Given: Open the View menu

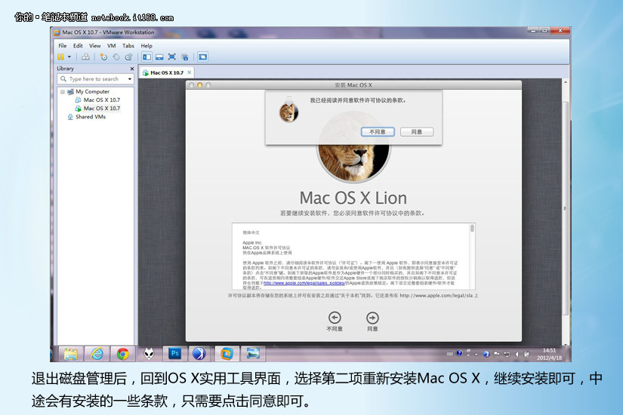Looking at the screenshot, I should click(x=94, y=46).
